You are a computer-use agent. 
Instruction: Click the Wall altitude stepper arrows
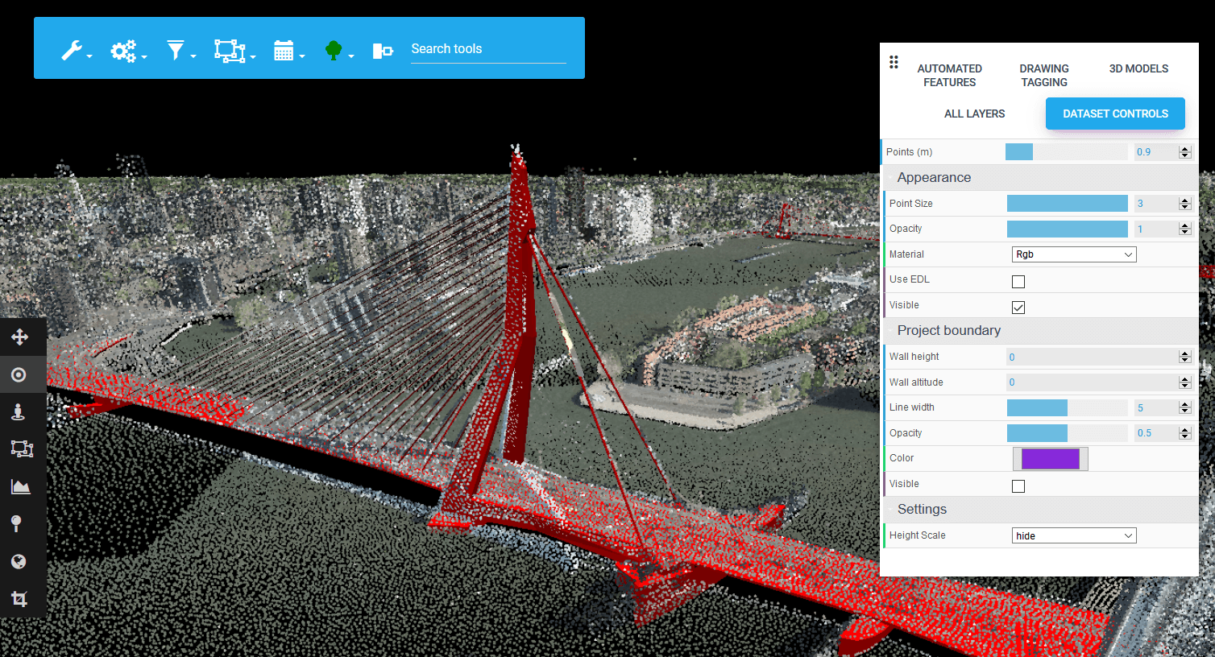tap(1184, 382)
